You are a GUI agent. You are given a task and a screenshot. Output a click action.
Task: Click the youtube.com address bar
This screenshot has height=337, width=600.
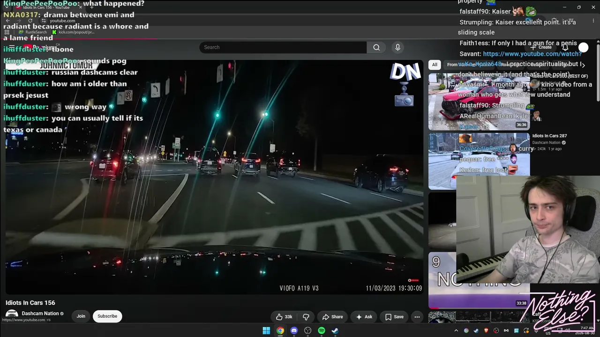pos(62,21)
